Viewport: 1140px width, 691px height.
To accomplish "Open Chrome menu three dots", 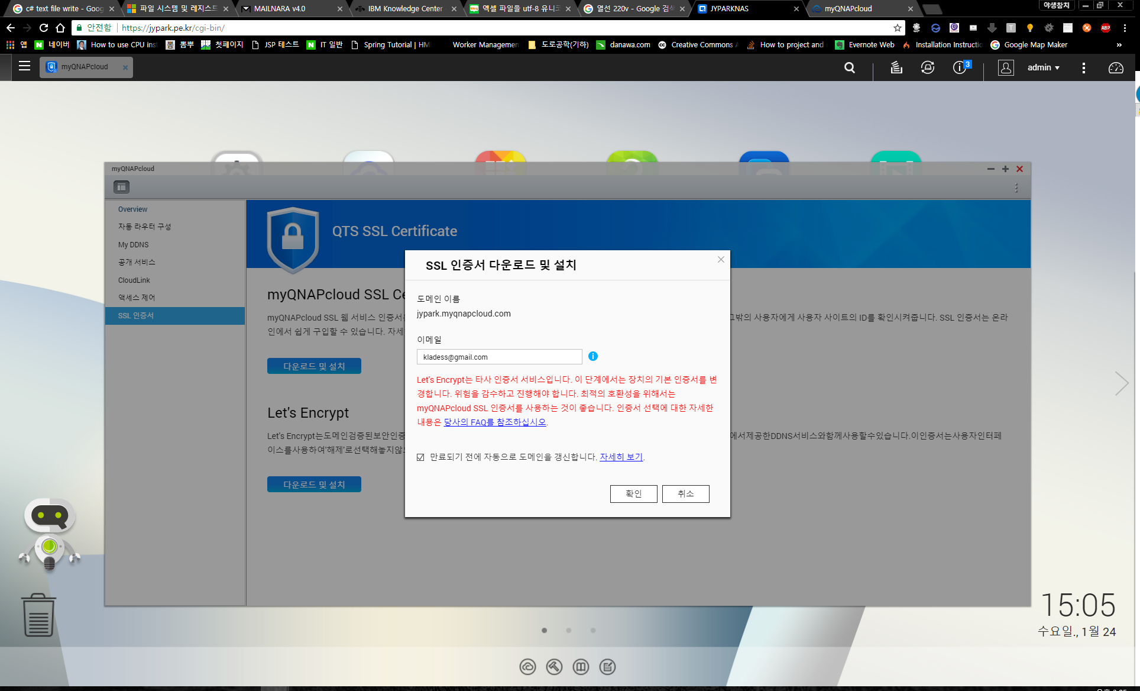I will pos(1125,28).
